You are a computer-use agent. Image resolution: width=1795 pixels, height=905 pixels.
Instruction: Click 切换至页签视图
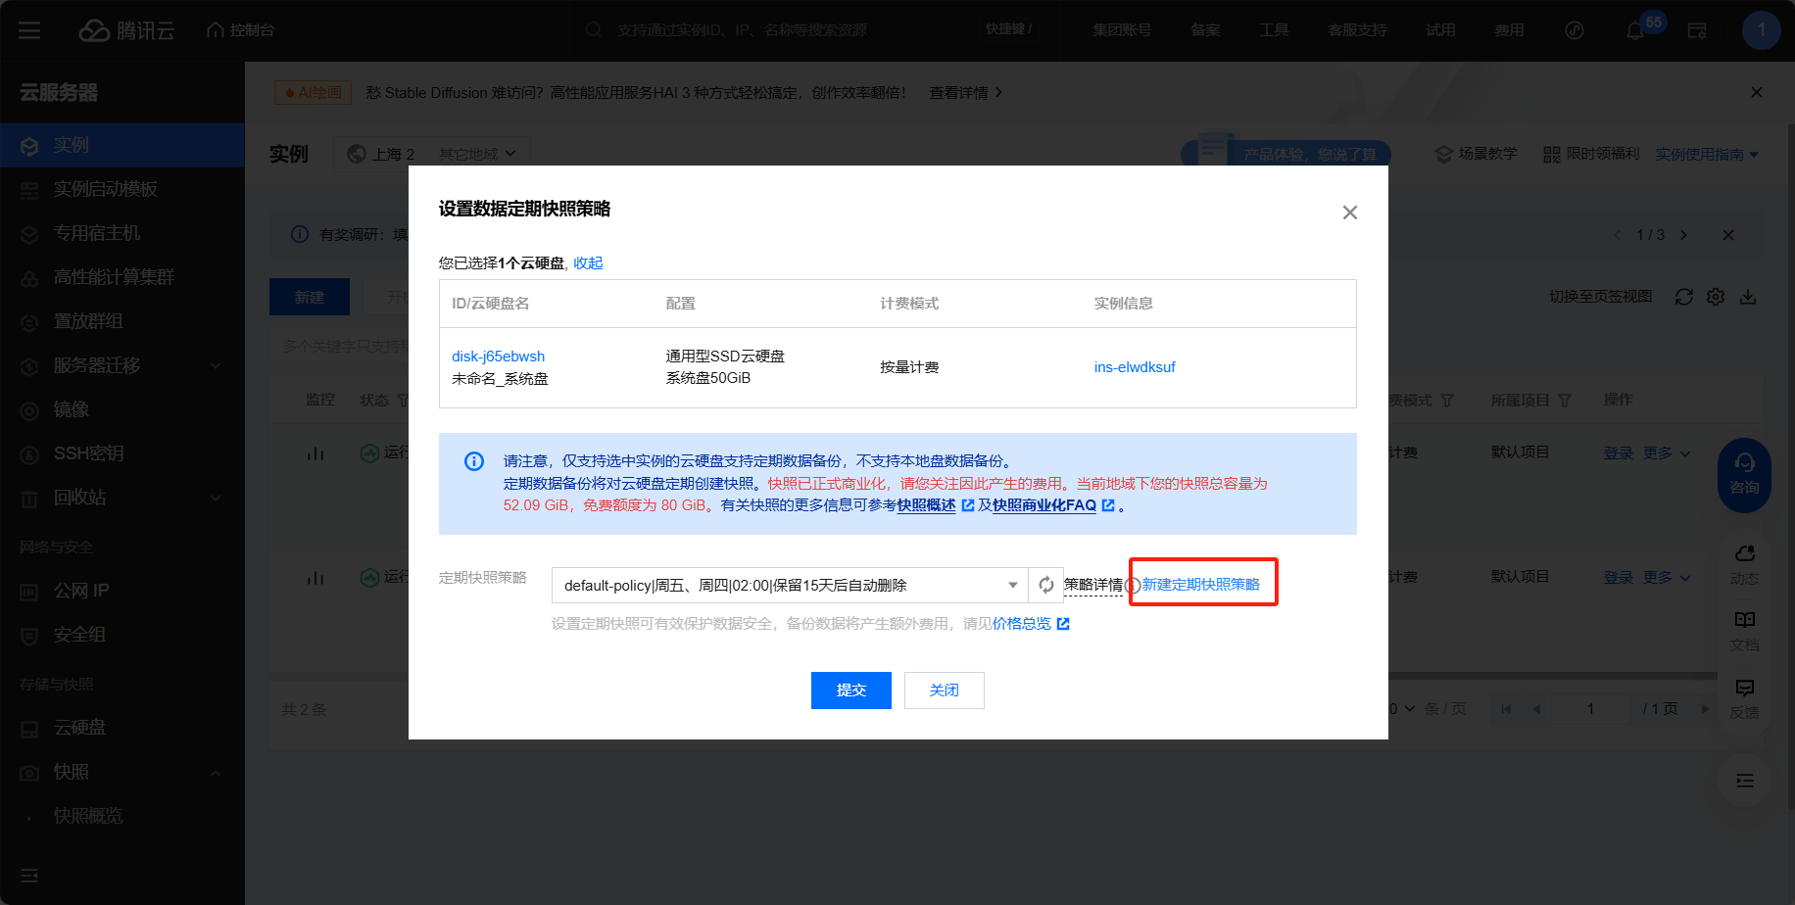[1600, 297]
